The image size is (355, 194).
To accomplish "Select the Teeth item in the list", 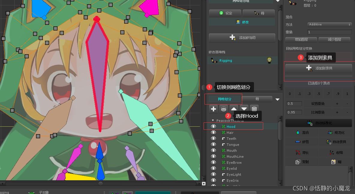I will 231,139.
